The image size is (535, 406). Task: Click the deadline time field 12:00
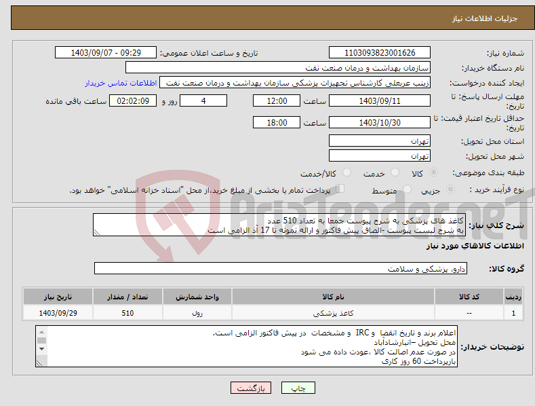tap(277, 100)
